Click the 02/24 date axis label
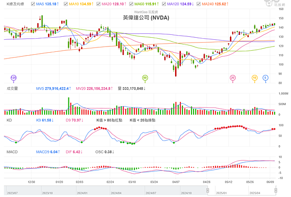 110,182
